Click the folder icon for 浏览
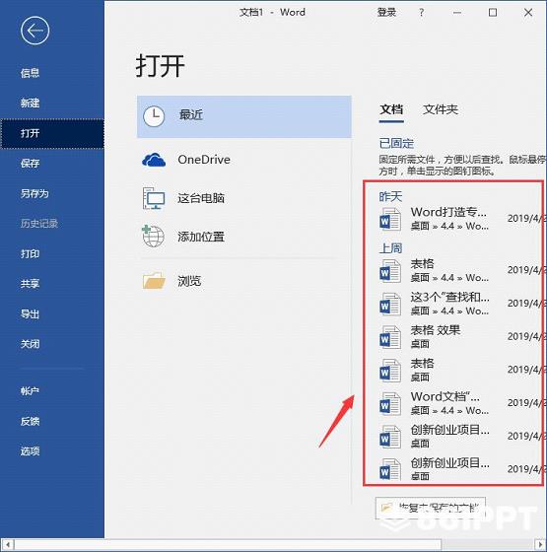Screen dimensions: 547x552 (x=154, y=281)
